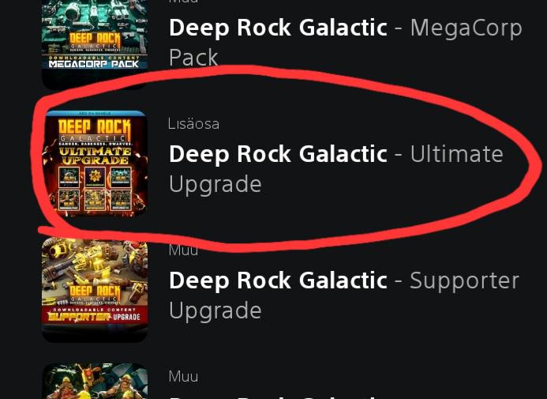Click top-left tile in Ultimate Upgrade grid
547x399 pixels.
[69, 177]
